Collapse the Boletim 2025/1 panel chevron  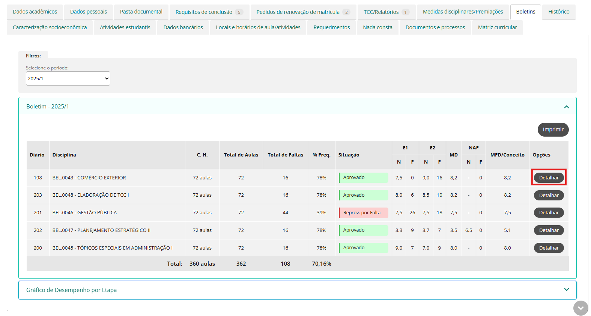pos(566,107)
